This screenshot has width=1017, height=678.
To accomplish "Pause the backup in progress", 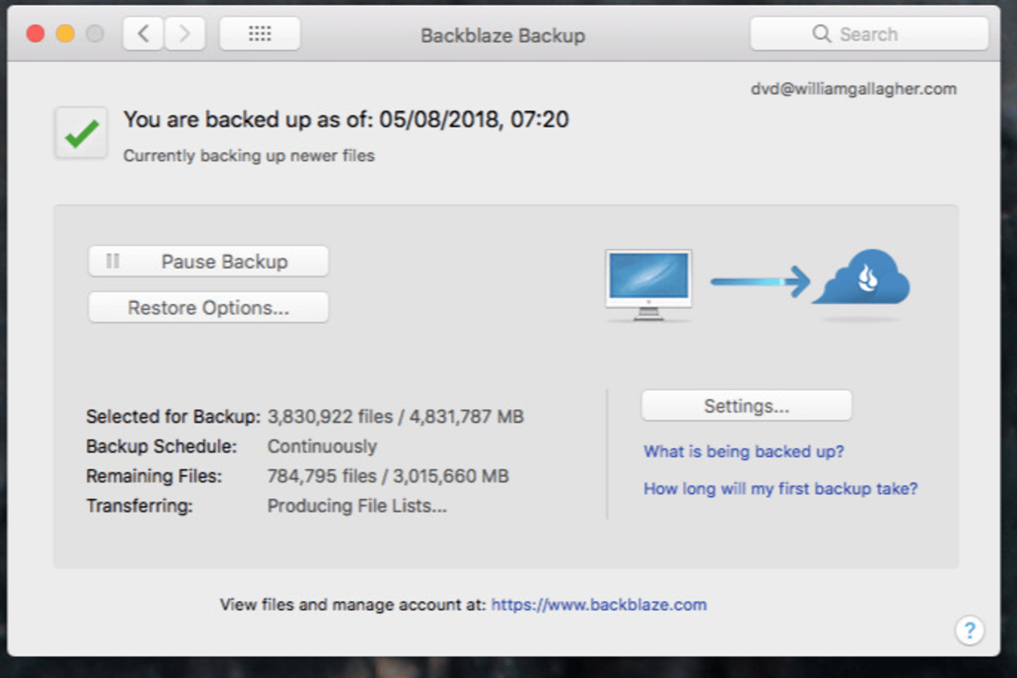I will [208, 262].
